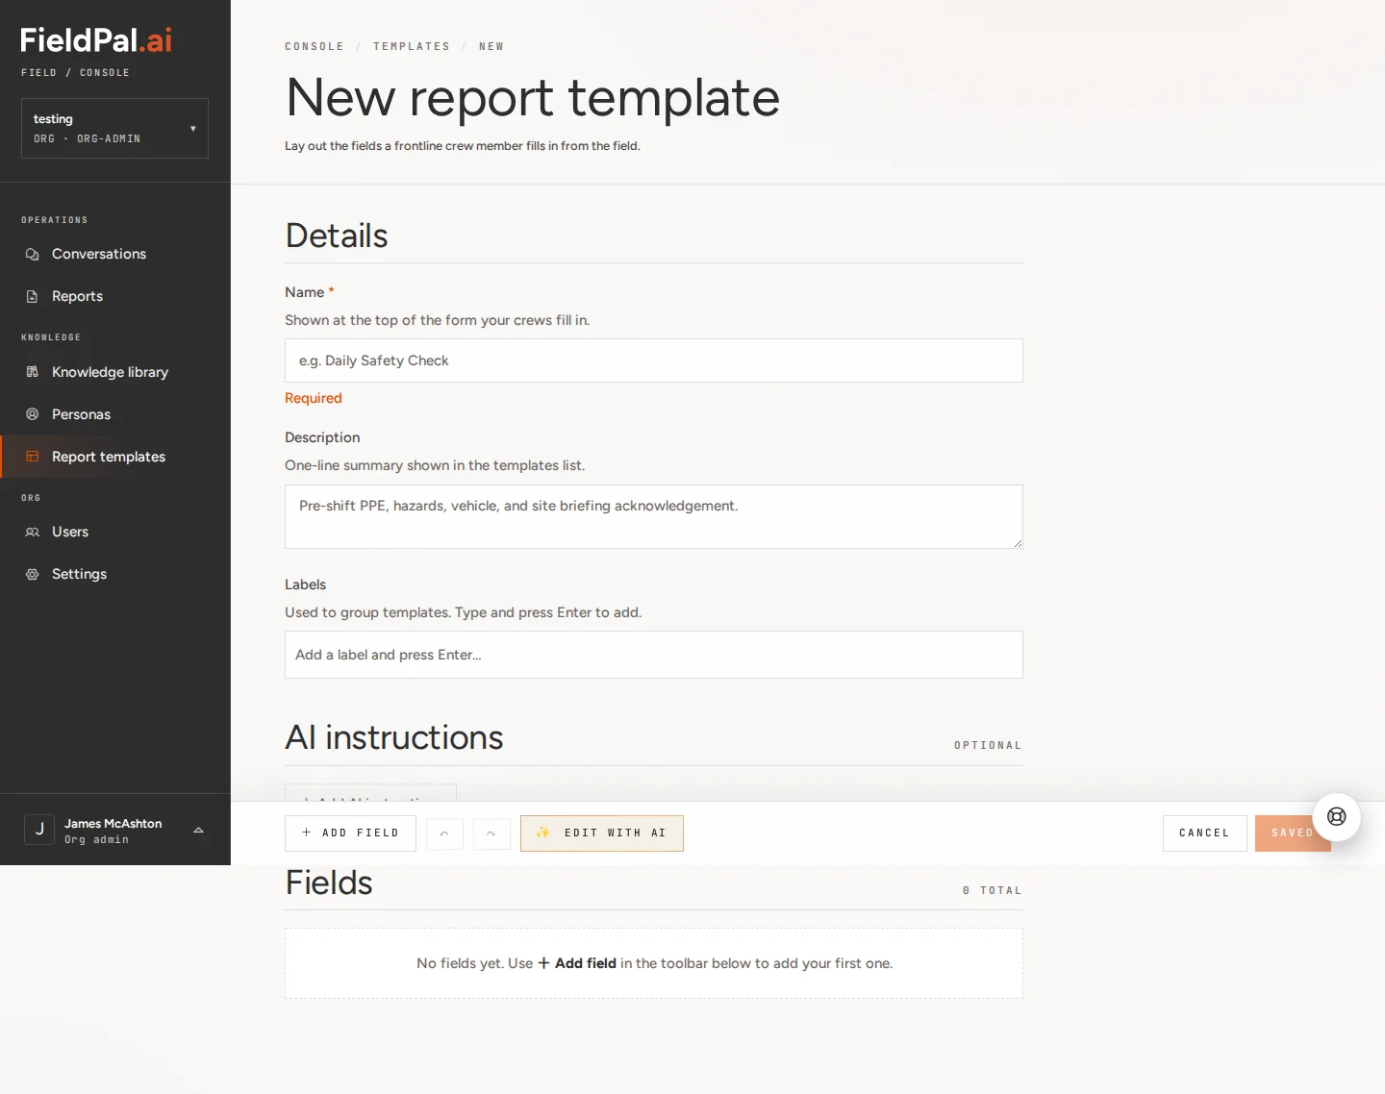The height and width of the screenshot is (1094, 1385).
Task: Click the sparkle icon on Edit with AI
Action: 542,833
